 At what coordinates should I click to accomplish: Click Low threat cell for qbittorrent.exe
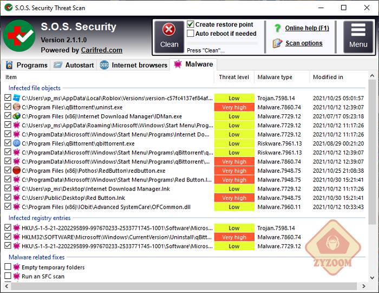(x=234, y=144)
